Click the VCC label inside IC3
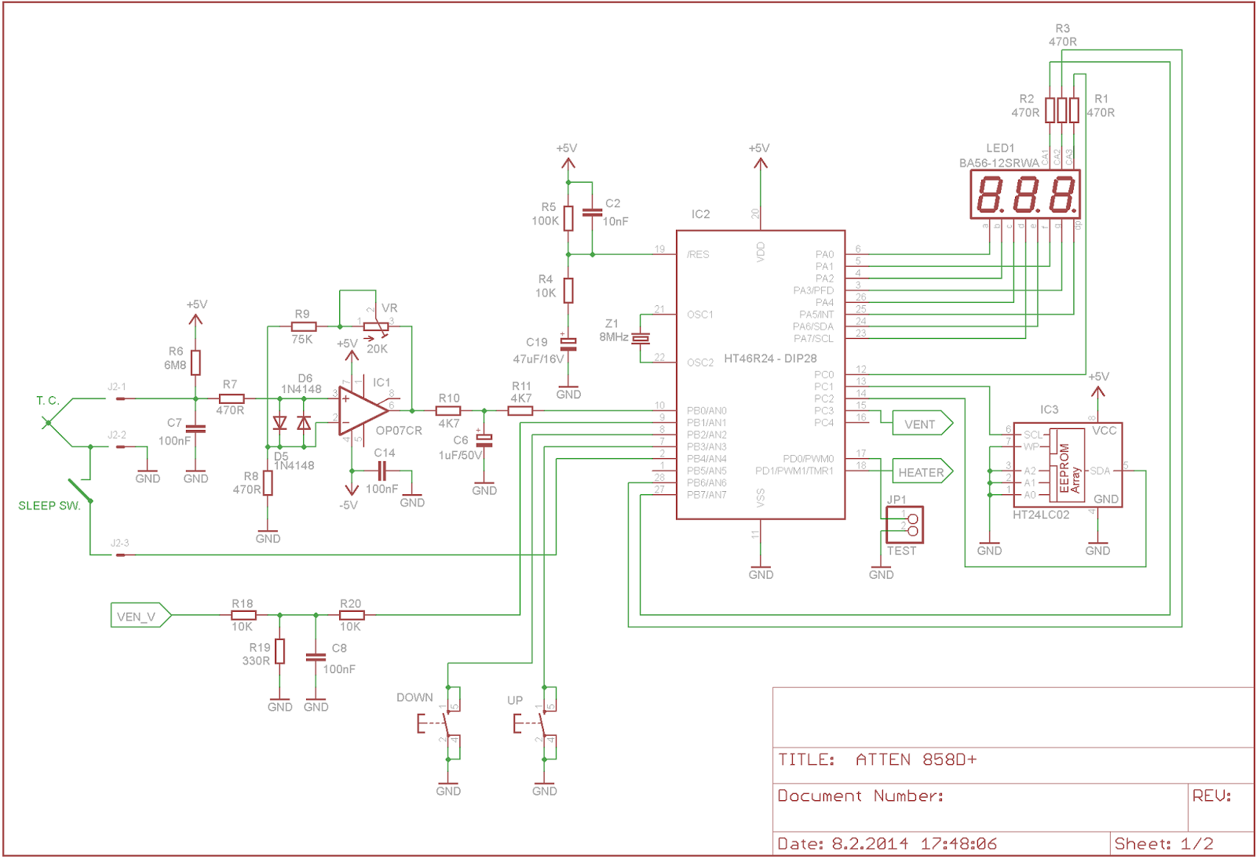This screenshot has height=859, width=1256. (x=1104, y=431)
